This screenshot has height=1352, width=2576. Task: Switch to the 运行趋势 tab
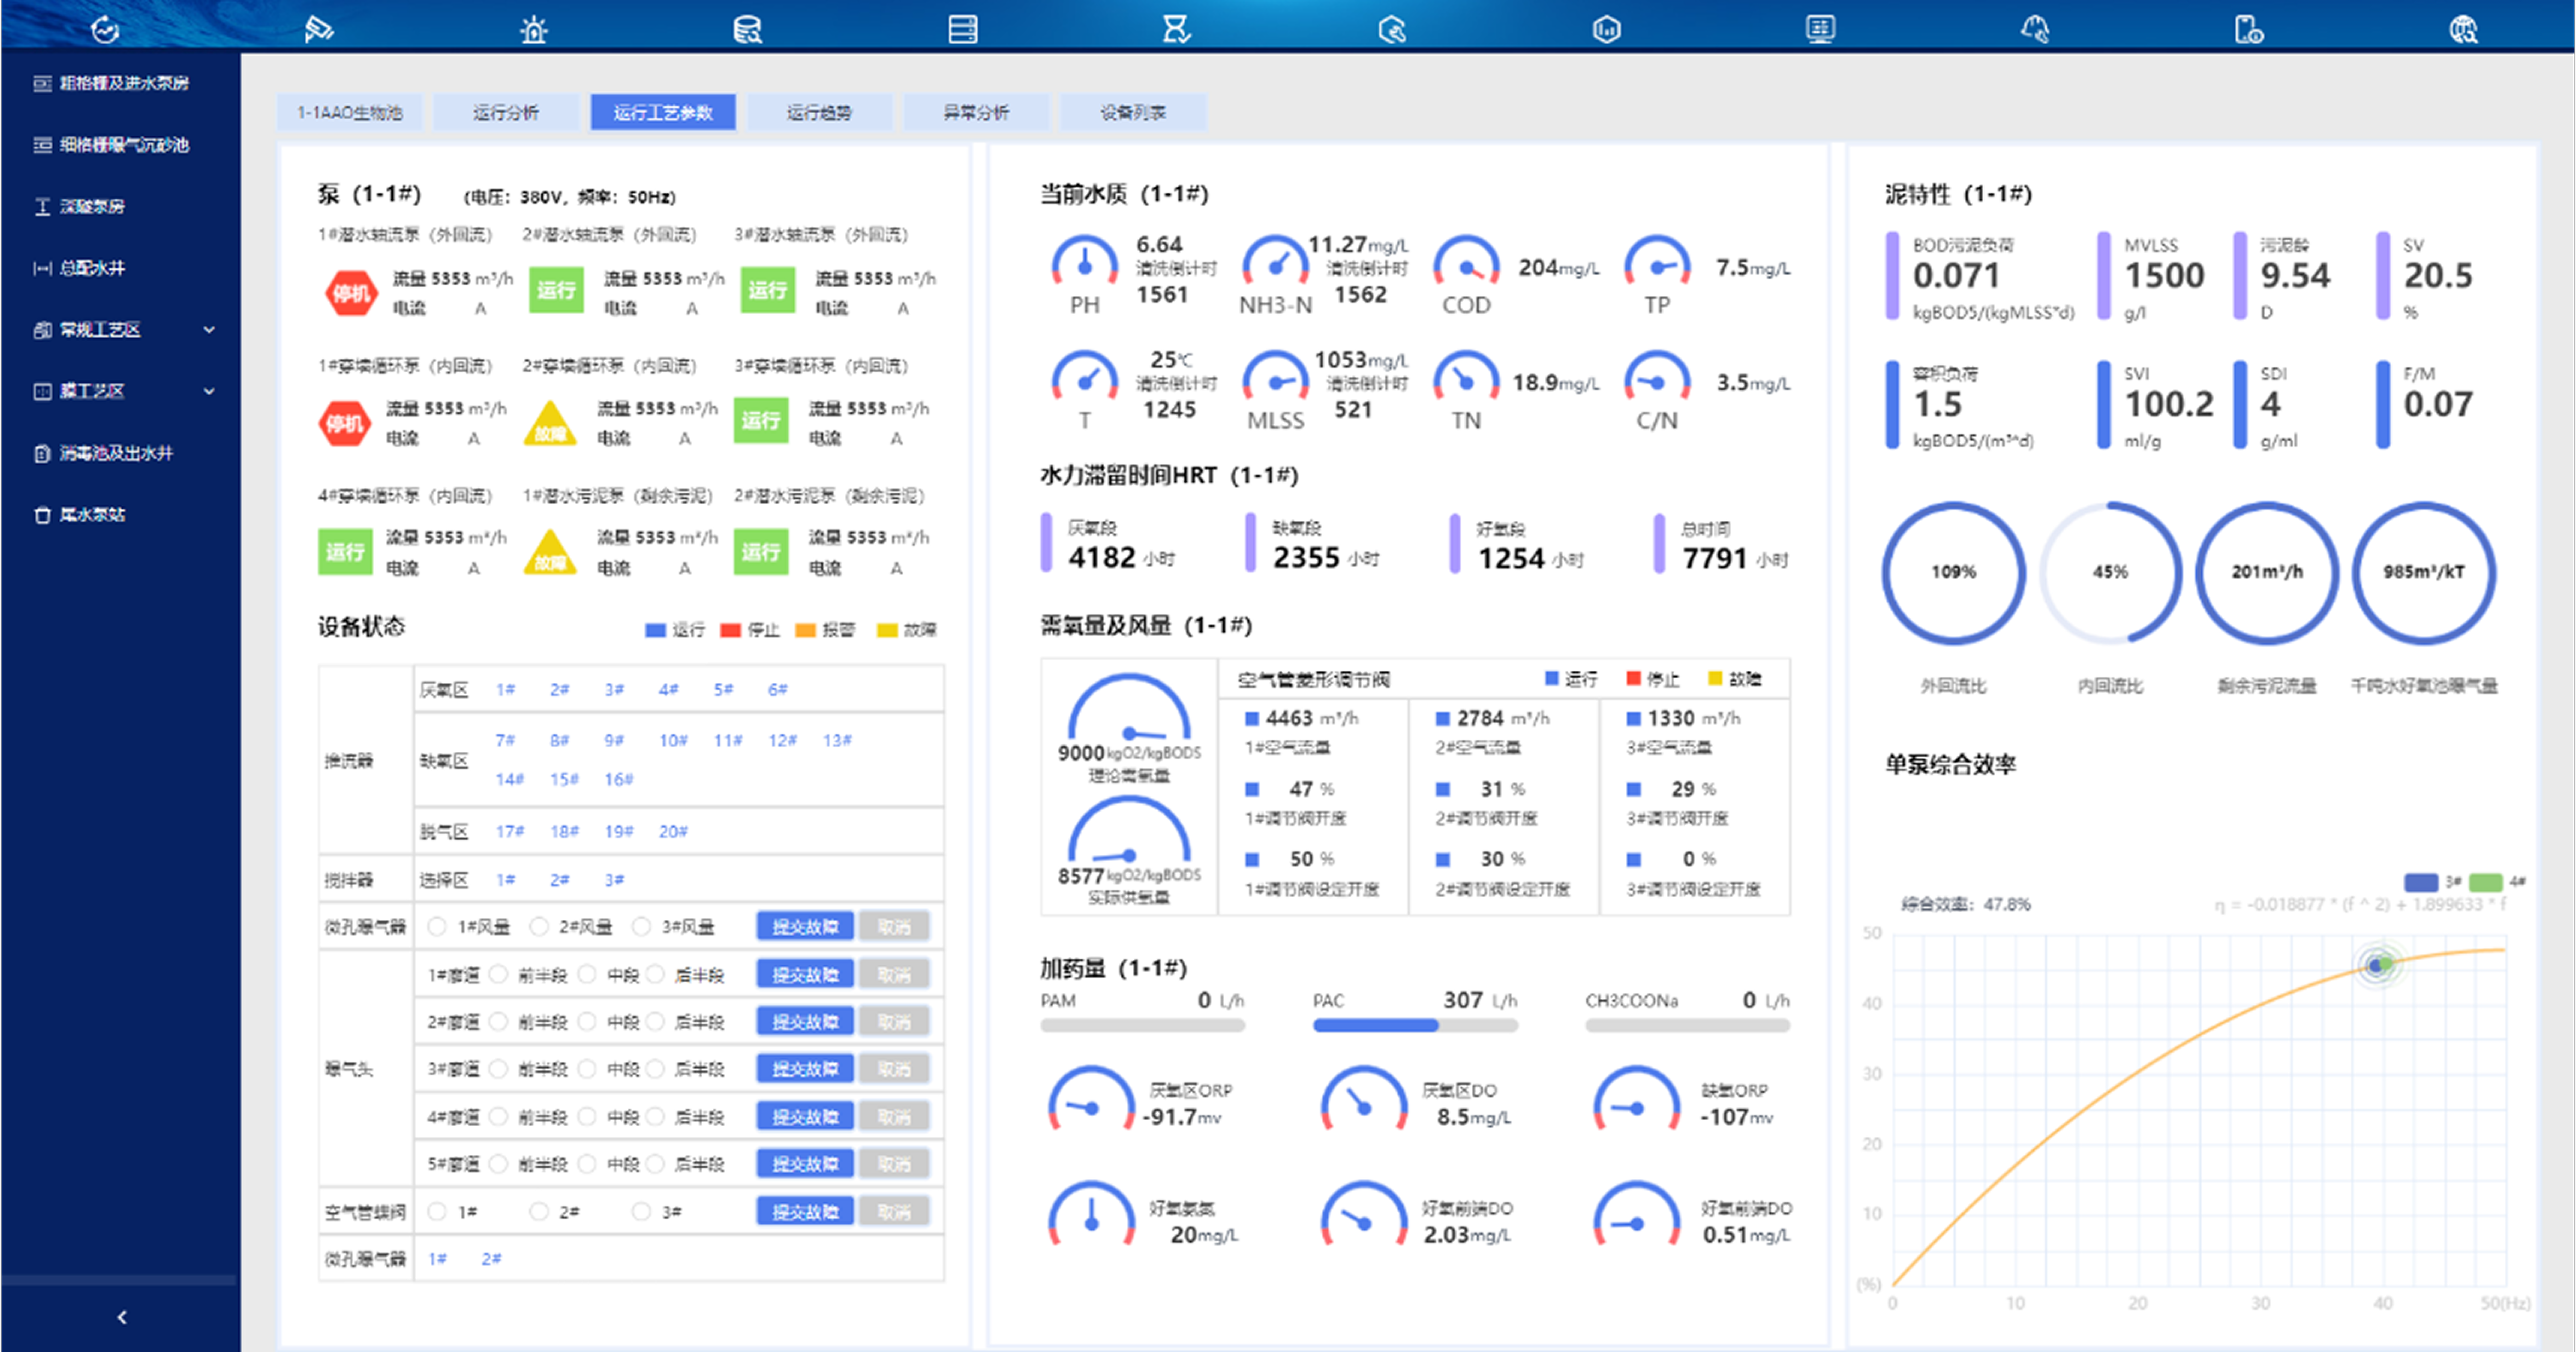819,112
